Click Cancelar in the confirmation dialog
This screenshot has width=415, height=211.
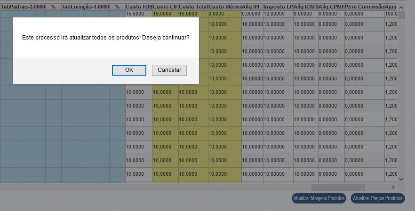tap(169, 70)
